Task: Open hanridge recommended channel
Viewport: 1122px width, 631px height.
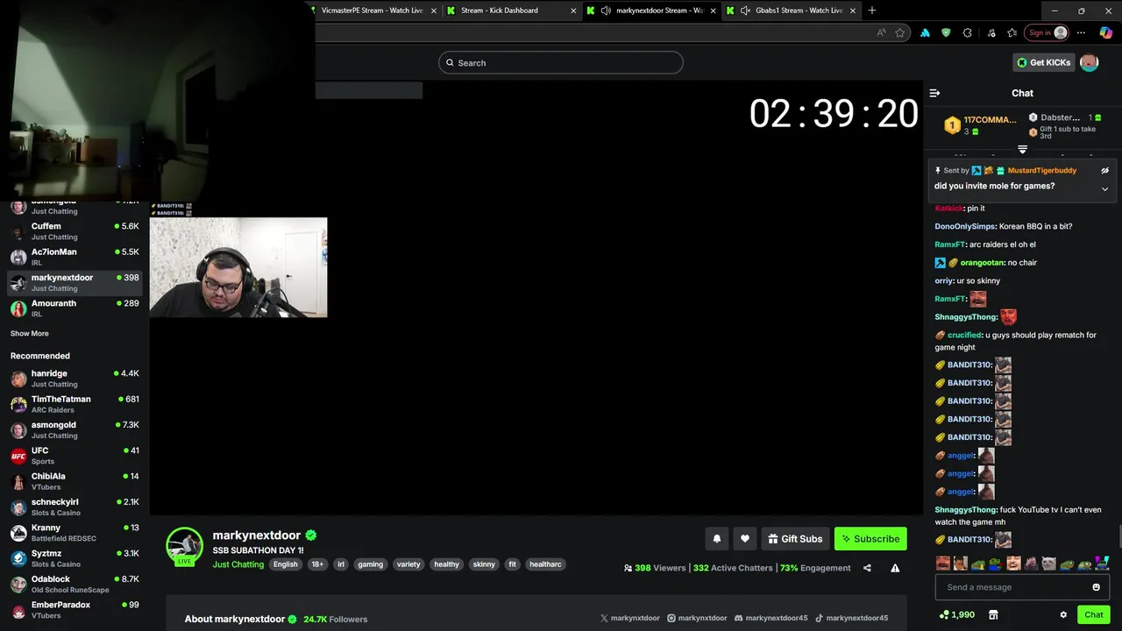Action: tap(75, 379)
